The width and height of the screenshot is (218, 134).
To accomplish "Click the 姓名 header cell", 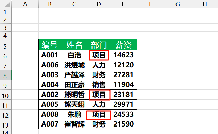I will coord(74,45).
